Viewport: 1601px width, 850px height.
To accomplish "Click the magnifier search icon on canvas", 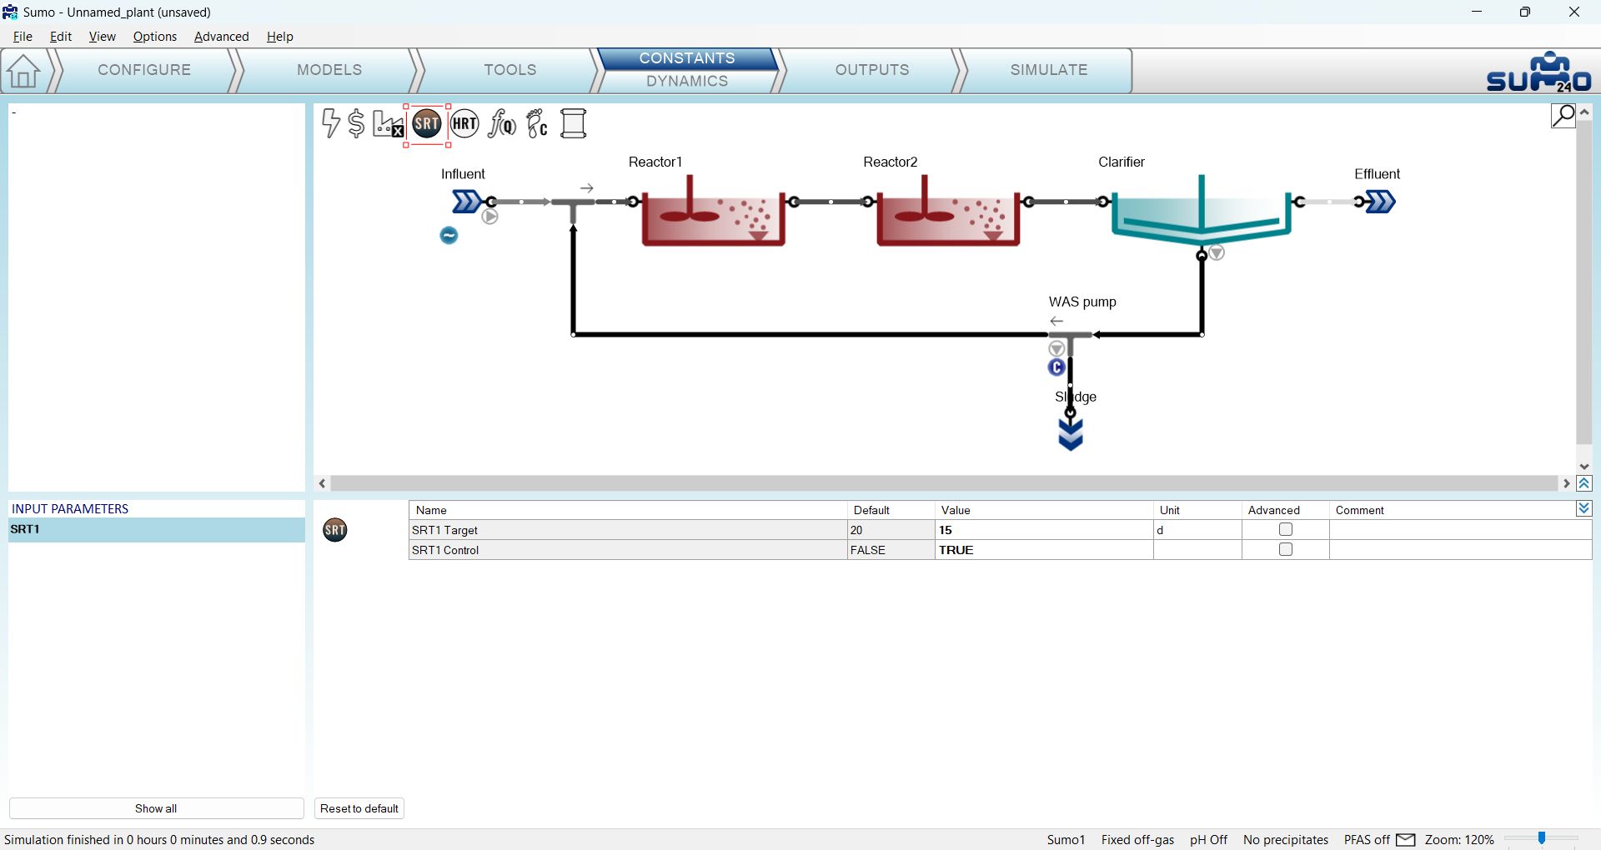I will tap(1563, 115).
